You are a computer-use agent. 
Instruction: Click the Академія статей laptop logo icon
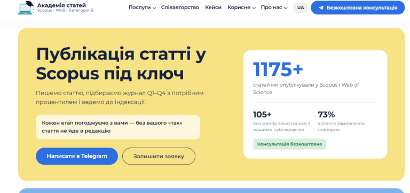26,7
